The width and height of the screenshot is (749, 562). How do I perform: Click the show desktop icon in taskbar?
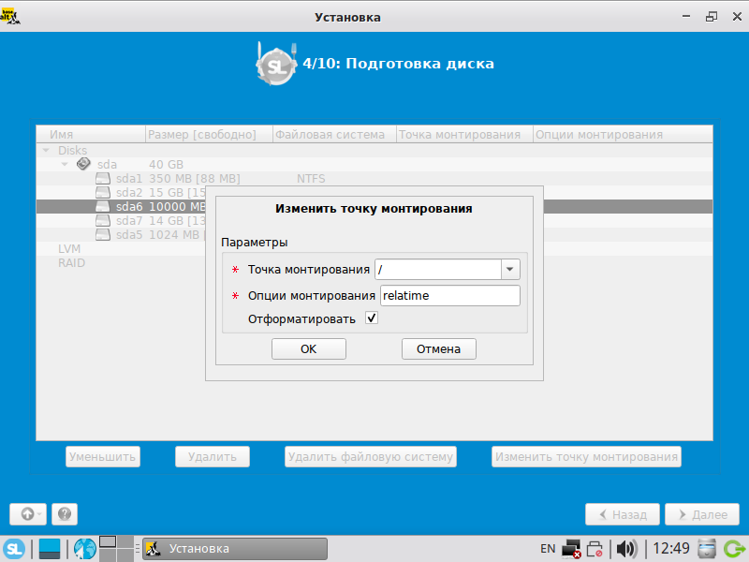[50, 549]
